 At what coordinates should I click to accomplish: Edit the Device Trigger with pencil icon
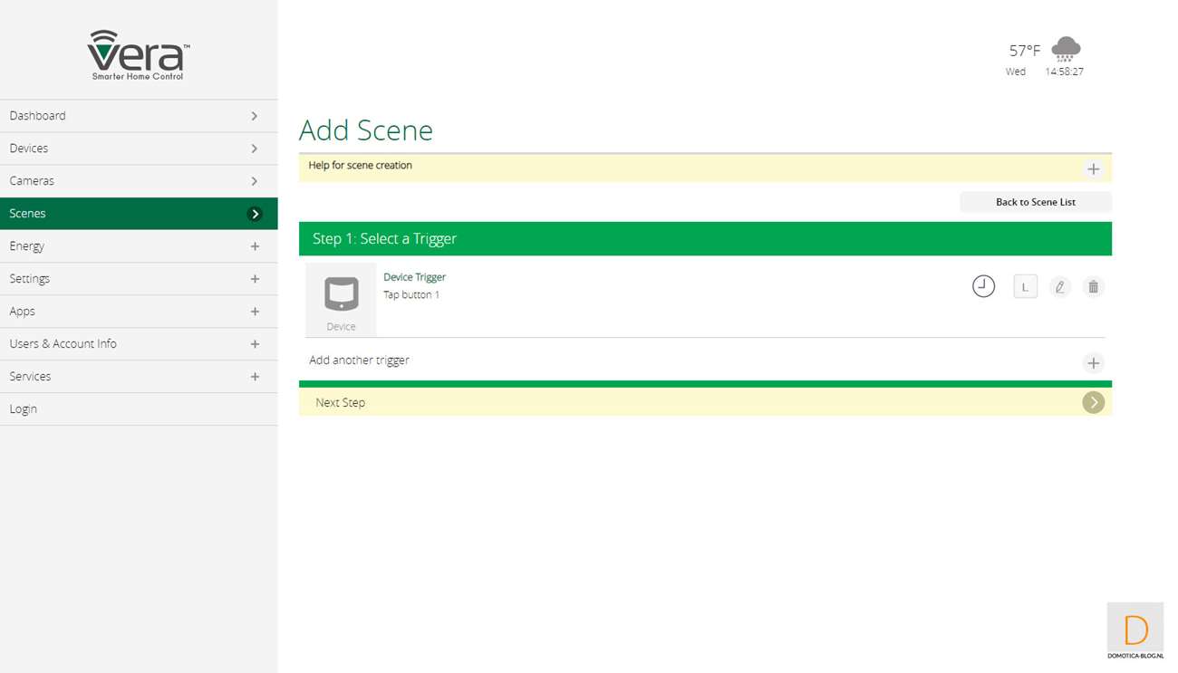pyautogui.click(x=1059, y=287)
